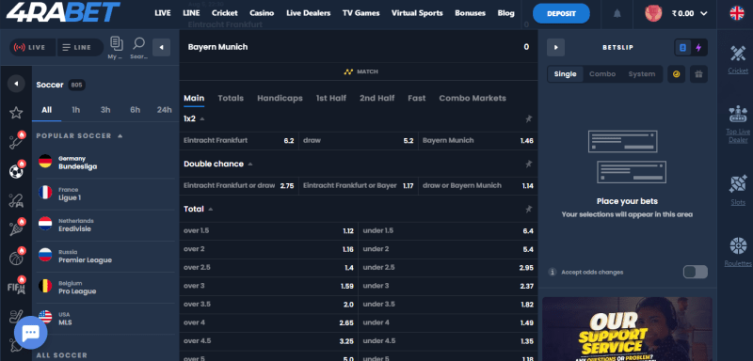Open USA MLS league

coord(105,319)
